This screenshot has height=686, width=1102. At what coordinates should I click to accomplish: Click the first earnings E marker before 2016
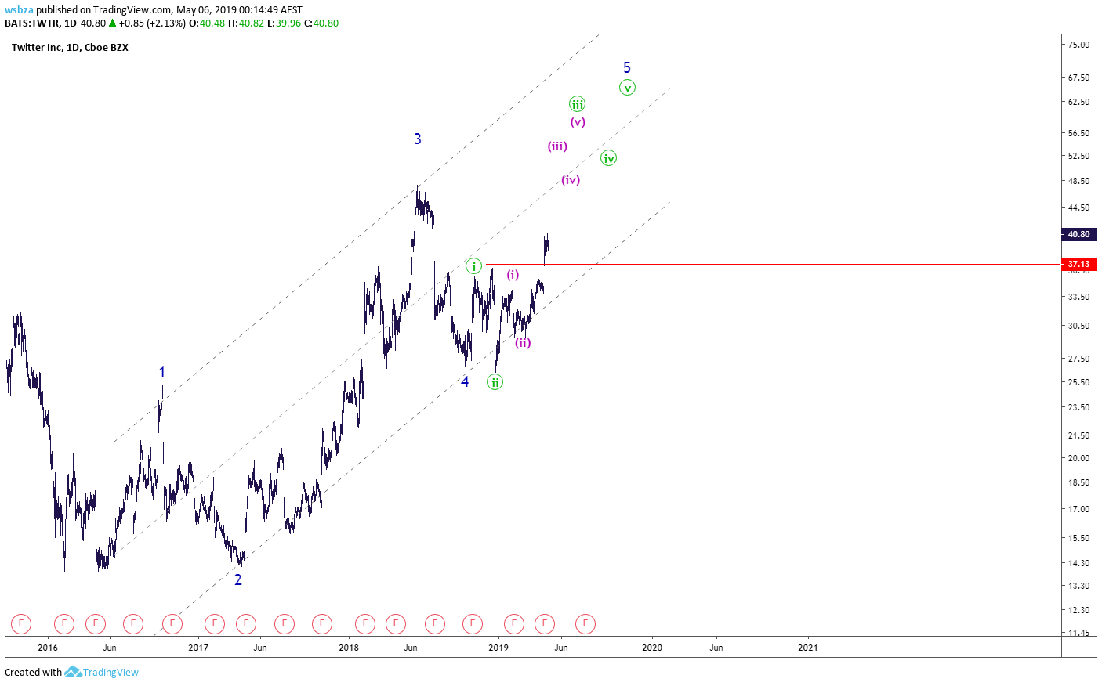(x=21, y=624)
